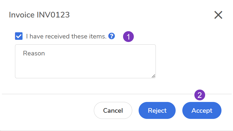Click the textarea resize grip icon
Viewport: 233px width, 131px height.
tap(153, 76)
